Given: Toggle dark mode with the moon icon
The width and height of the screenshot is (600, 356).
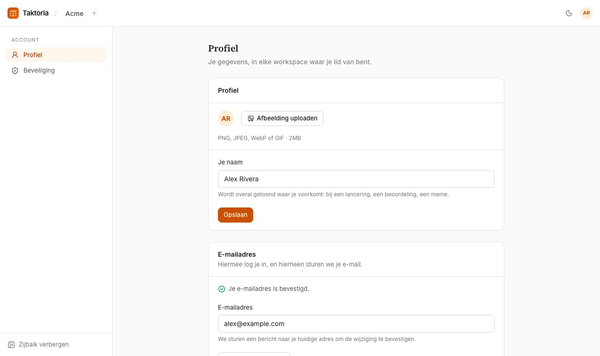Looking at the screenshot, I should (x=569, y=13).
